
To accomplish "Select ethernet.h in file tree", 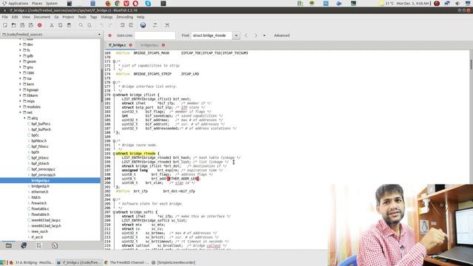I will click(39, 192).
